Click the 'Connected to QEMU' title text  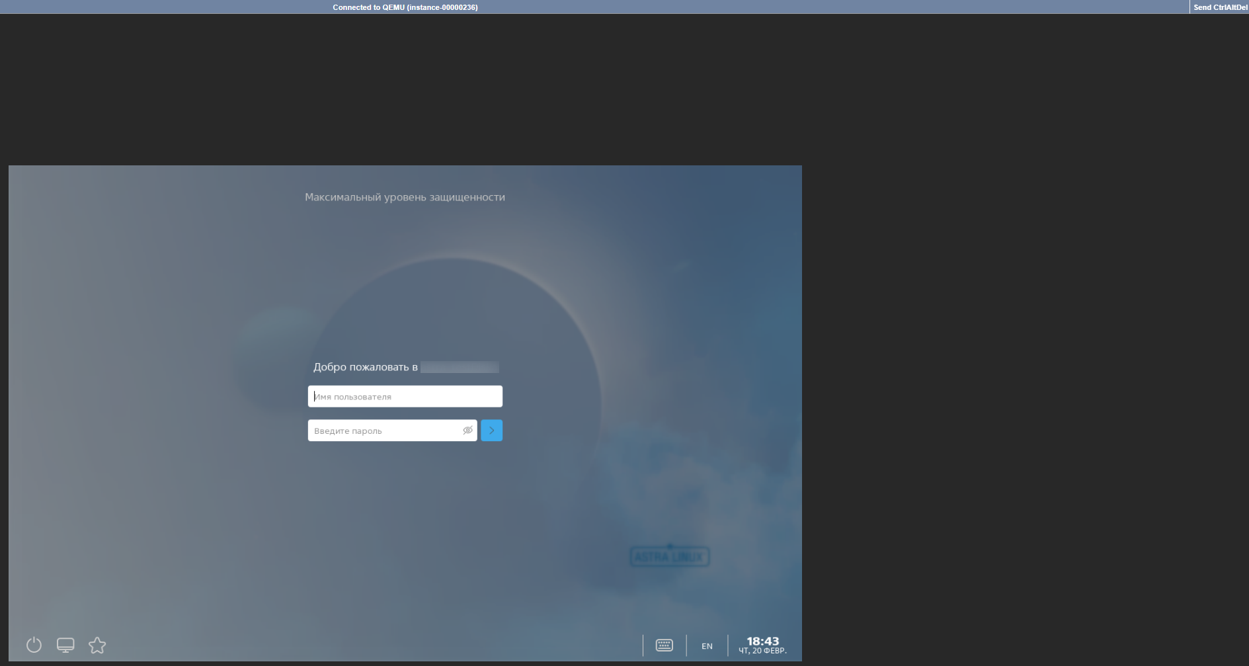point(405,7)
